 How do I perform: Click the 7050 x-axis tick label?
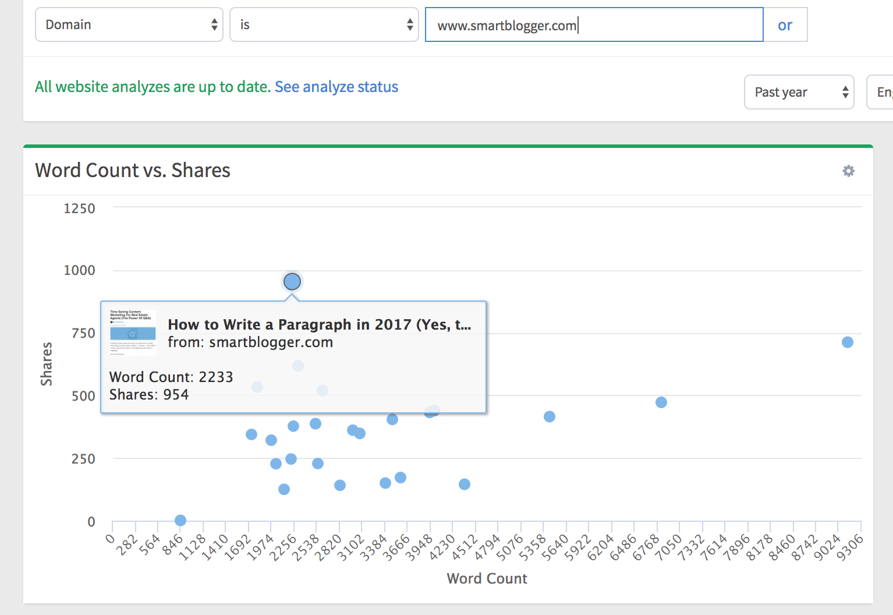coord(668,548)
